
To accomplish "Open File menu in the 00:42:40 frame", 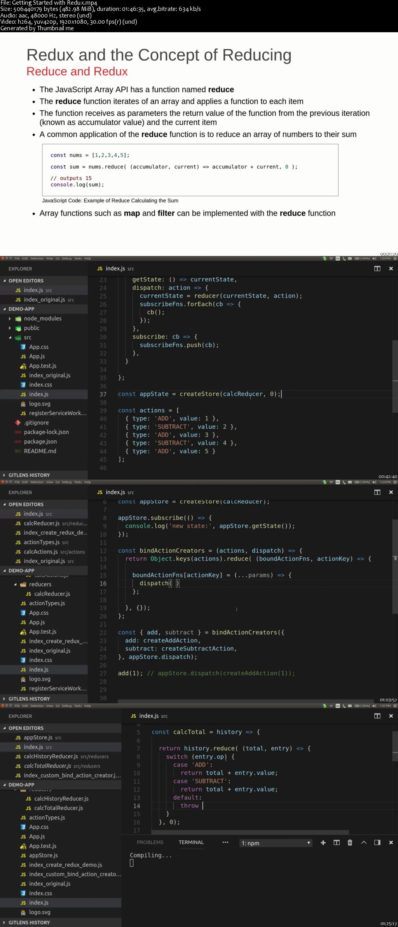I will 17,258.
